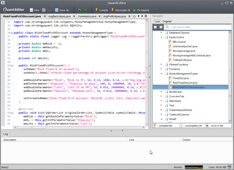Click the editor horizontal scrollbar thumb

31,128
